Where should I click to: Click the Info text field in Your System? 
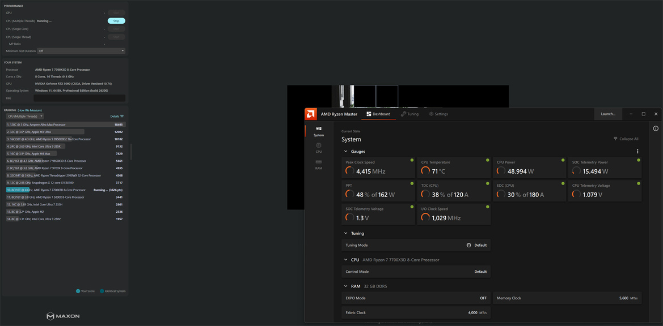click(x=79, y=98)
